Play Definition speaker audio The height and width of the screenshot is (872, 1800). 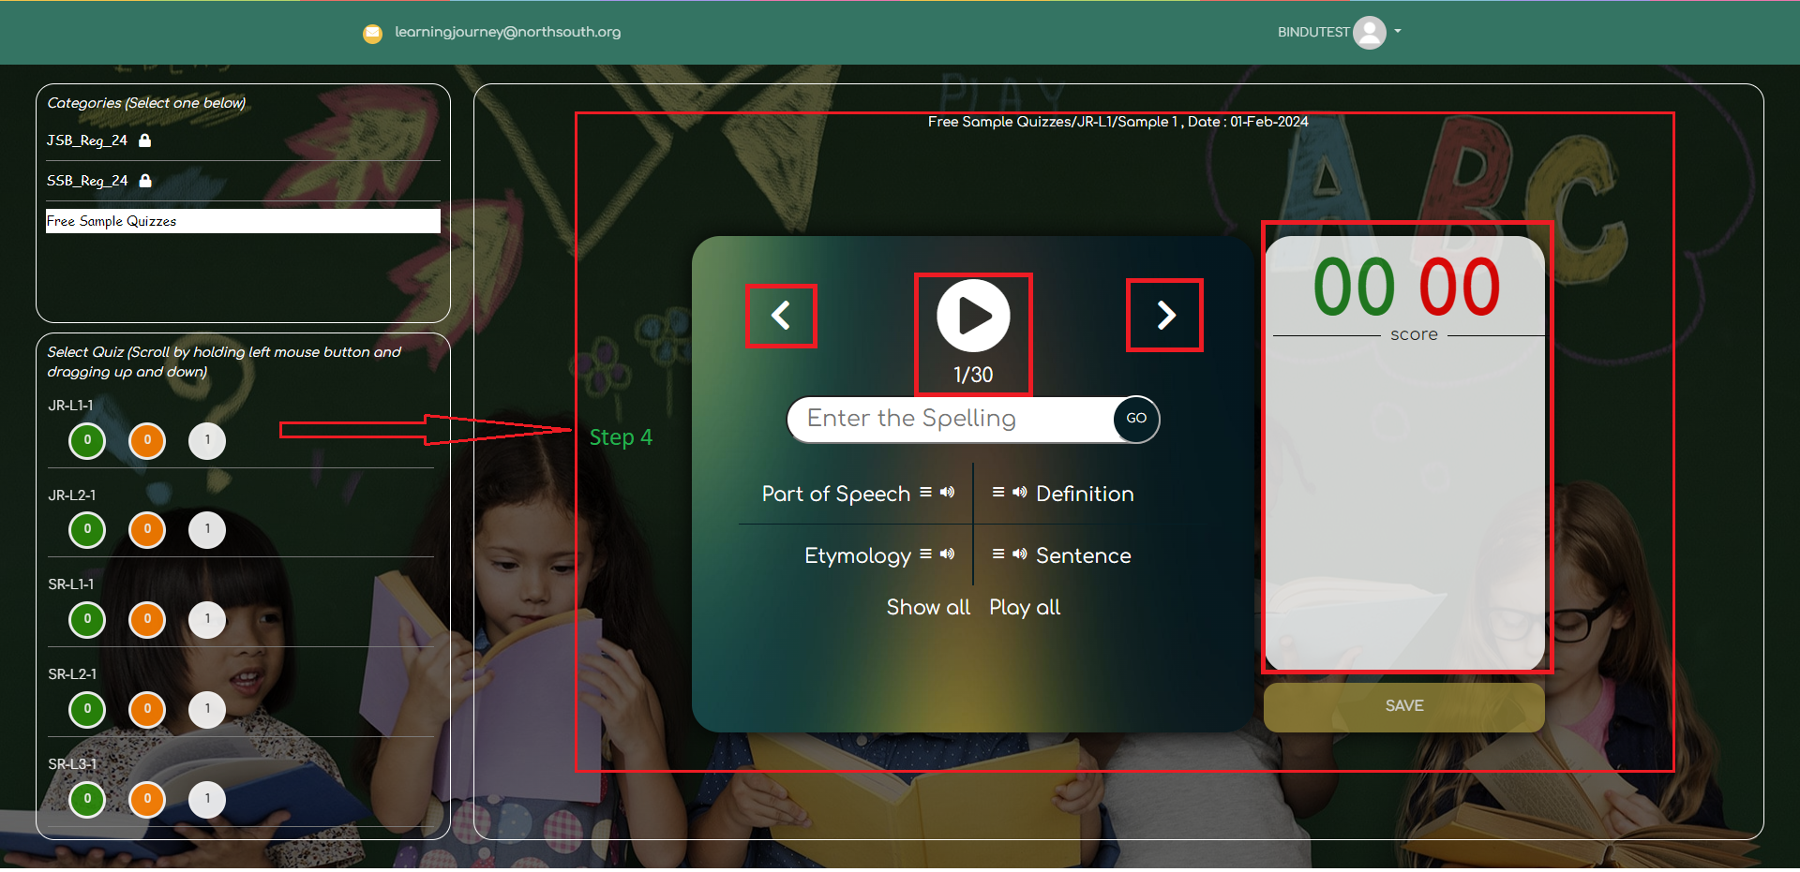pos(1020,493)
